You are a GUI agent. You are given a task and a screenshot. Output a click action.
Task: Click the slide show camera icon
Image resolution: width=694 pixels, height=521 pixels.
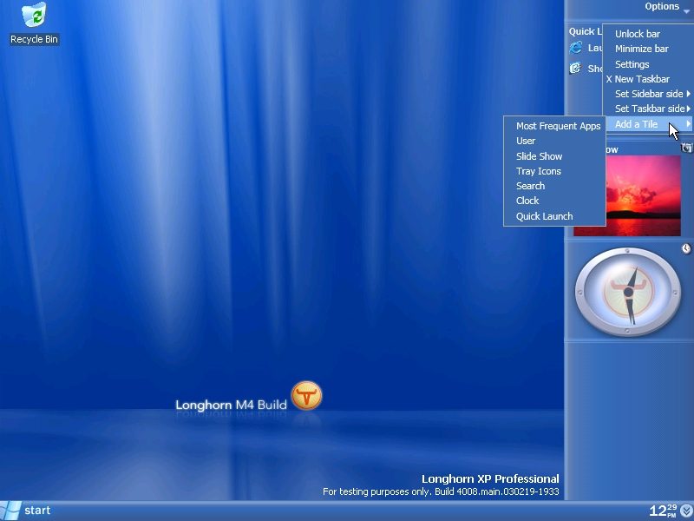point(686,148)
